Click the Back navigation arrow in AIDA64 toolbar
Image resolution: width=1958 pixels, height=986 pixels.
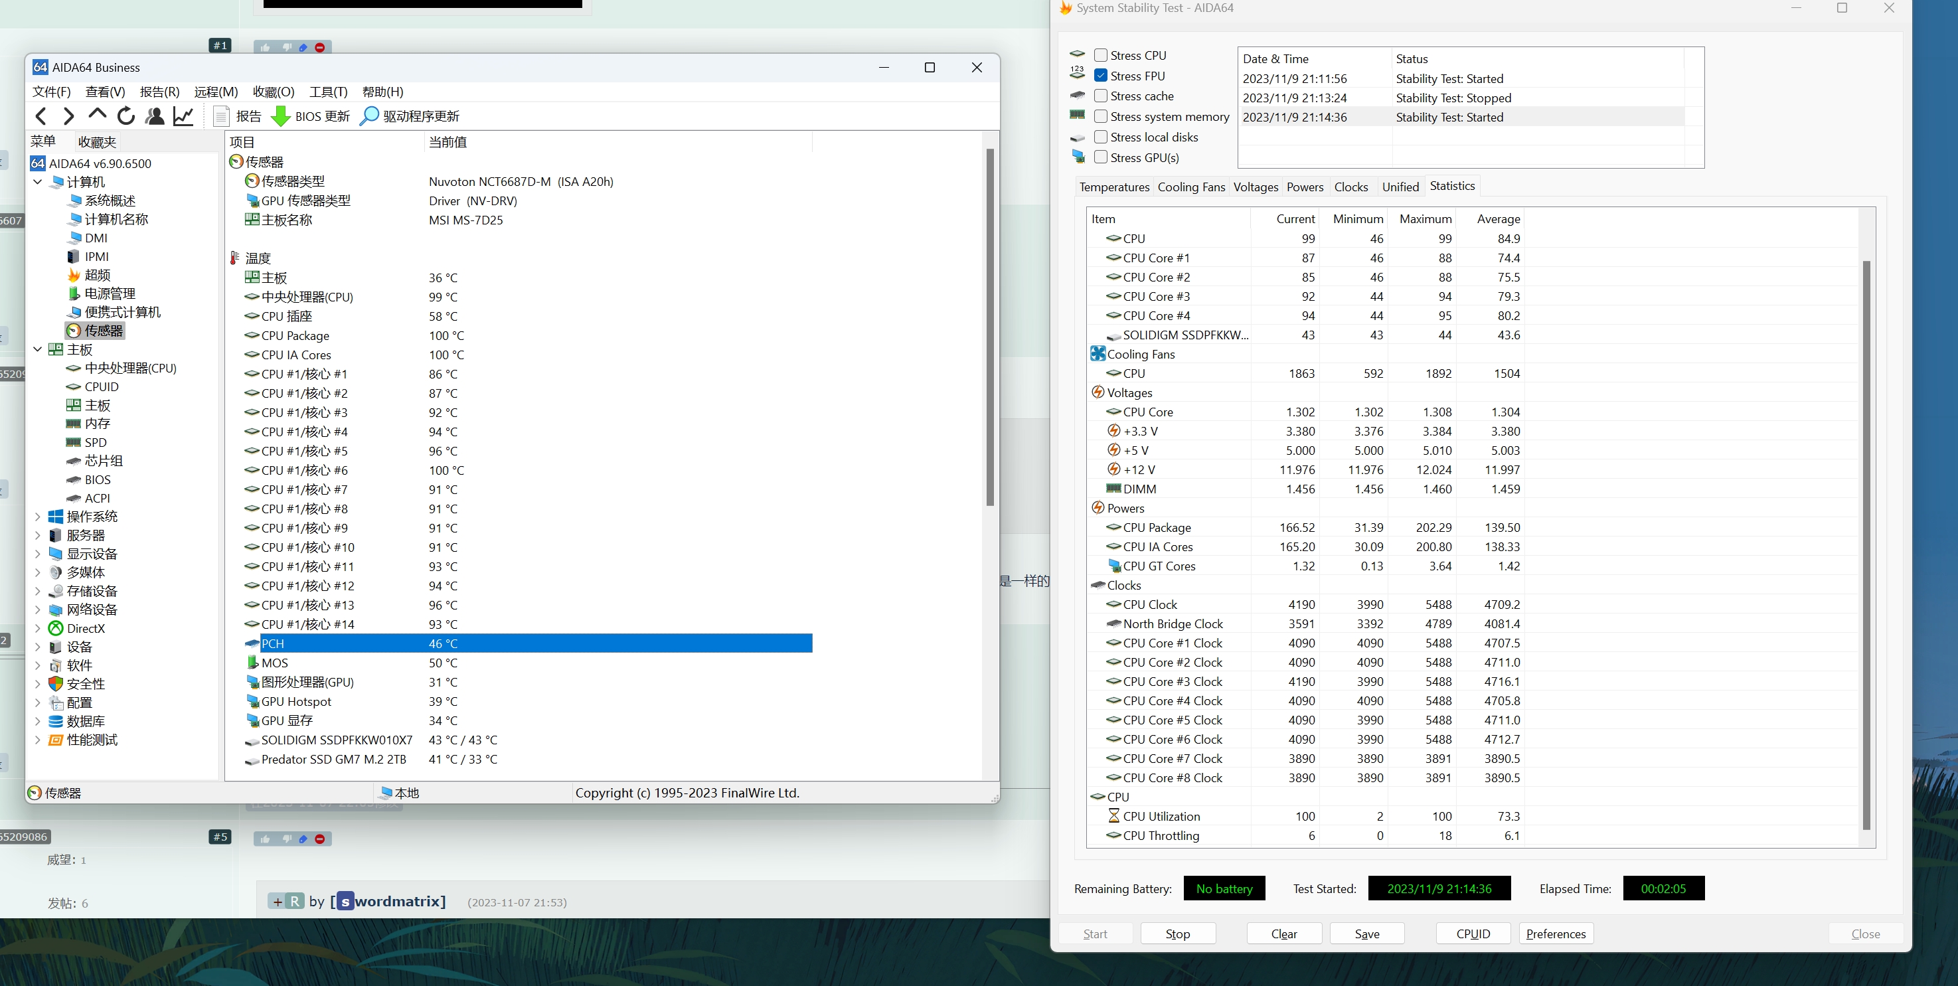41,116
